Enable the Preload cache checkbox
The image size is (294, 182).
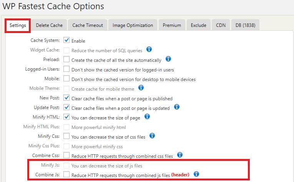[66, 60]
